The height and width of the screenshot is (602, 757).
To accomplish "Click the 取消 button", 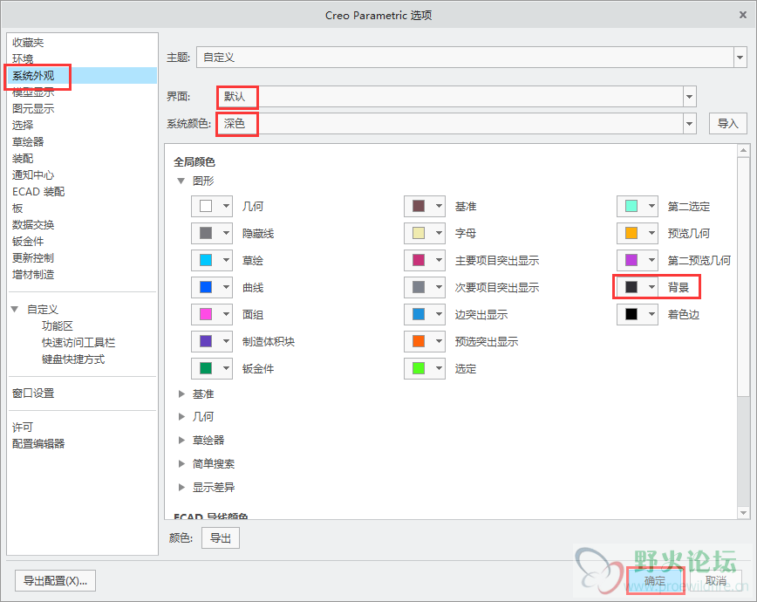I will (x=715, y=580).
